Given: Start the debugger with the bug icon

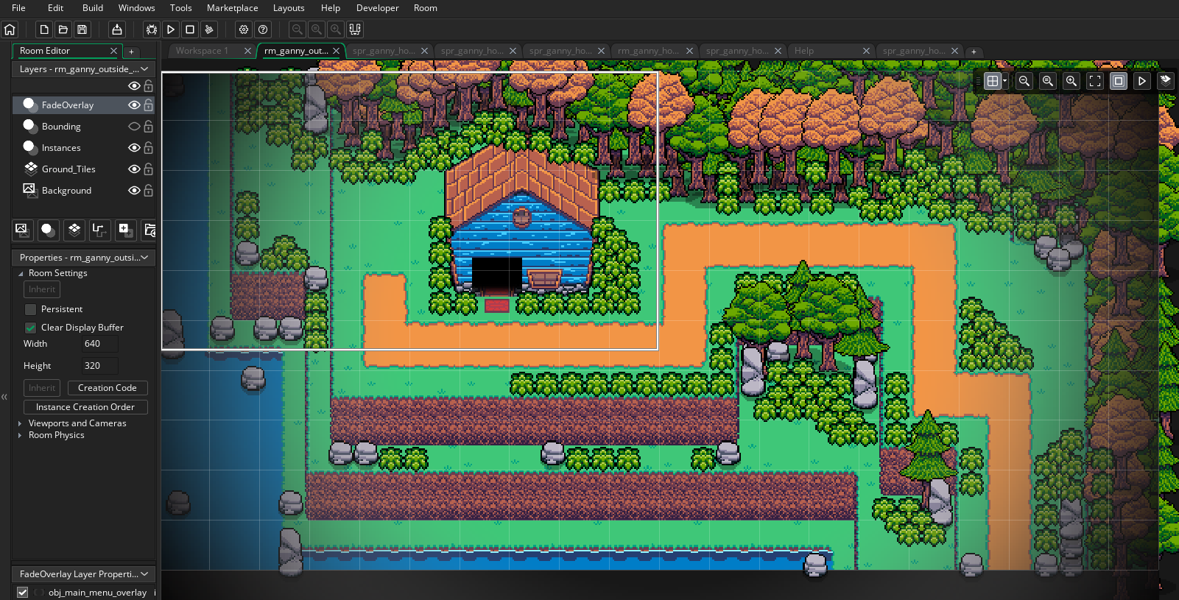Looking at the screenshot, I should click(x=152, y=29).
